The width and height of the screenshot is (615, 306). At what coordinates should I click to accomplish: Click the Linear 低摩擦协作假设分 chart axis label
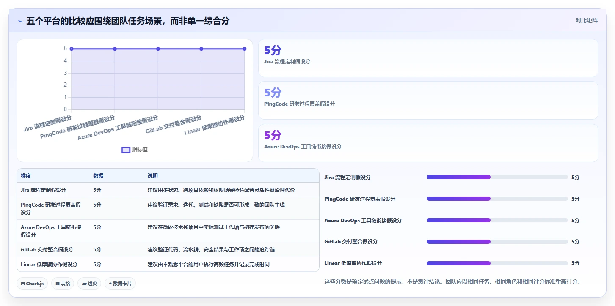215,125
